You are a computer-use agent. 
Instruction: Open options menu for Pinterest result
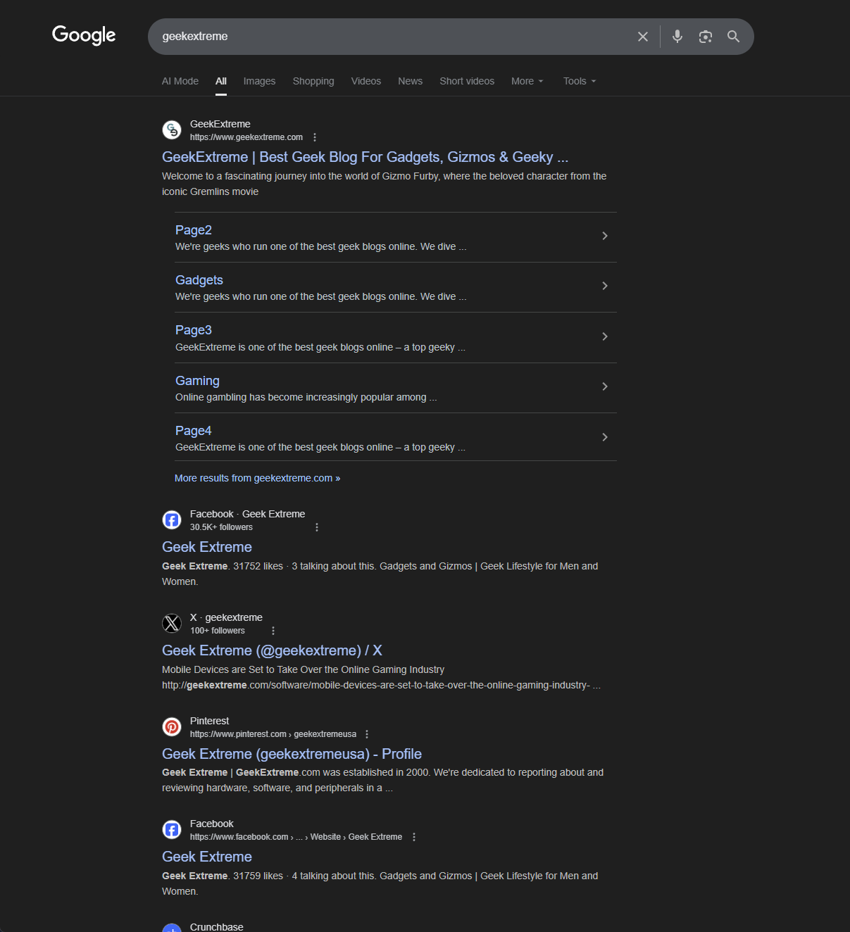click(367, 734)
